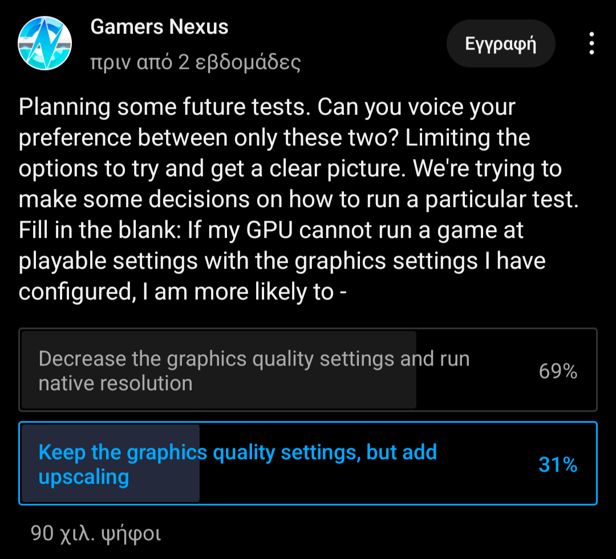616x559 pixels.
Task: Click "native resolution" in the first poll option
Action: [115, 383]
